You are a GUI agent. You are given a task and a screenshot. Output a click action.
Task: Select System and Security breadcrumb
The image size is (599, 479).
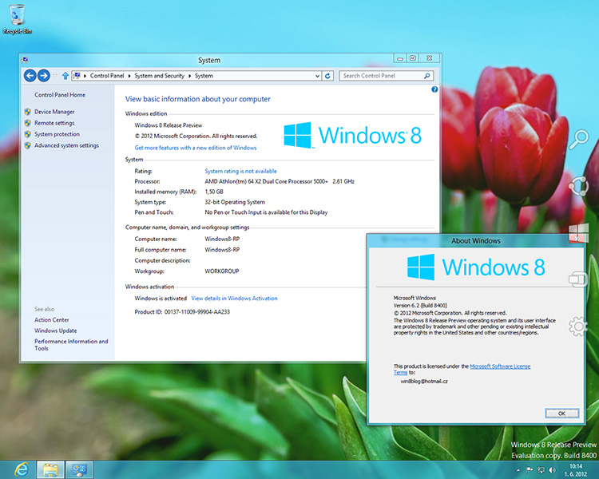[x=159, y=76]
